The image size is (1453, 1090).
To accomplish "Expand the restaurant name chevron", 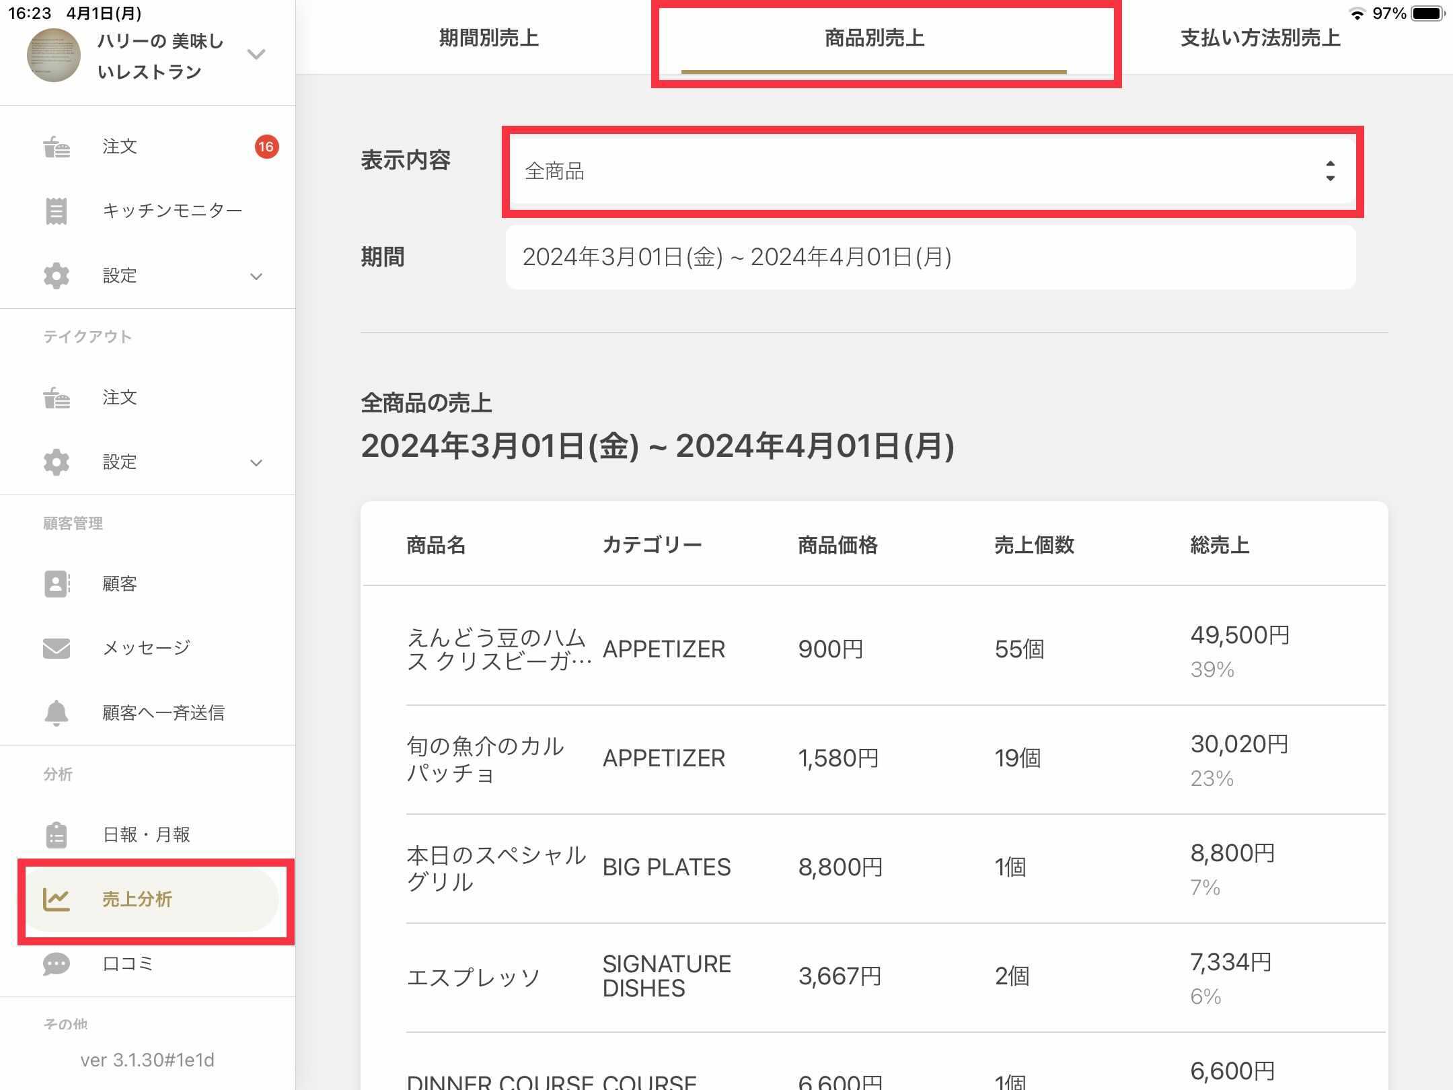I will (256, 54).
